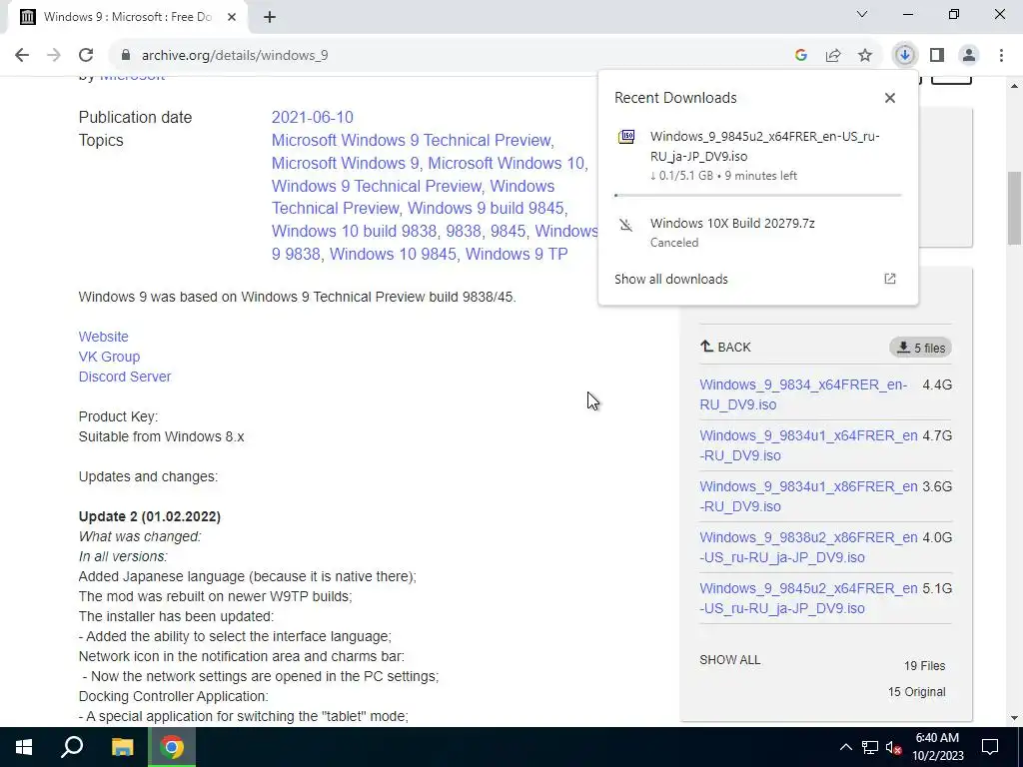Open Windows 10 build 9838 topic

355,231
